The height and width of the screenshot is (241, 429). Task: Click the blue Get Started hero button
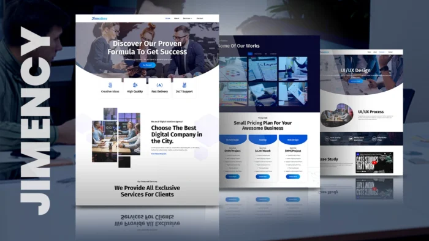click(x=147, y=65)
